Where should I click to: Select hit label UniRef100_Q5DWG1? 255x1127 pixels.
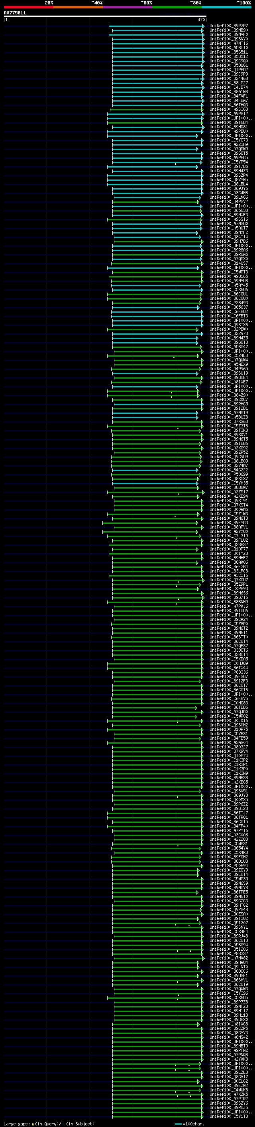pyautogui.click(x=228, y=65)
